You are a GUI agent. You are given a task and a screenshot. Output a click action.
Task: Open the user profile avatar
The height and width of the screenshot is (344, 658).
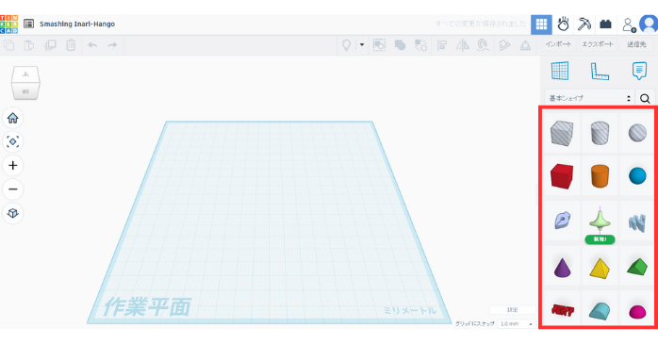(649, 24)
